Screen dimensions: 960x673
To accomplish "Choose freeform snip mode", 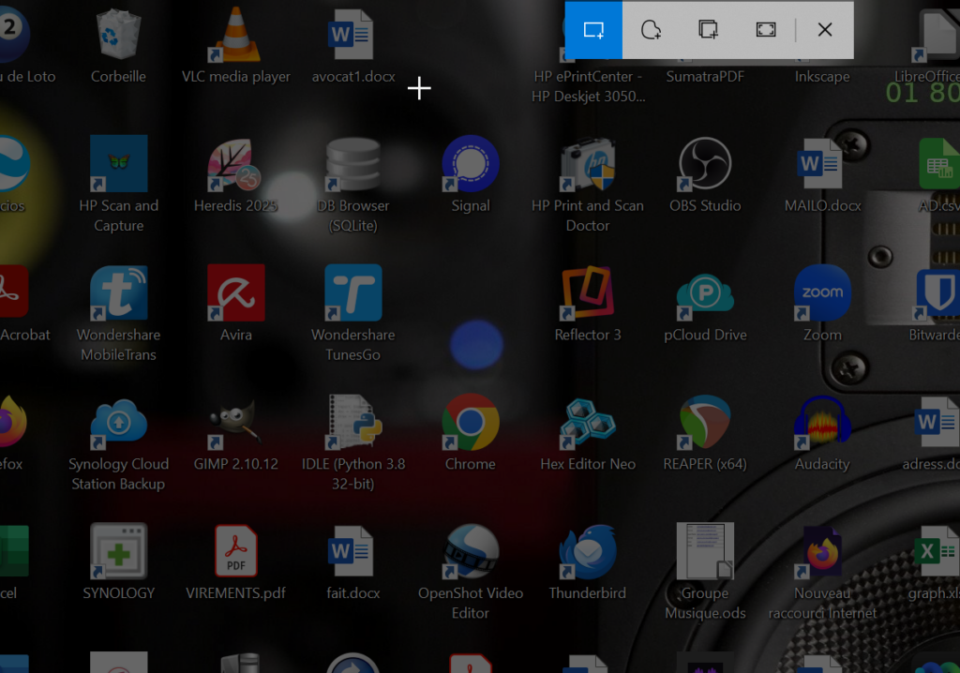I will click(x=651, y=30).
